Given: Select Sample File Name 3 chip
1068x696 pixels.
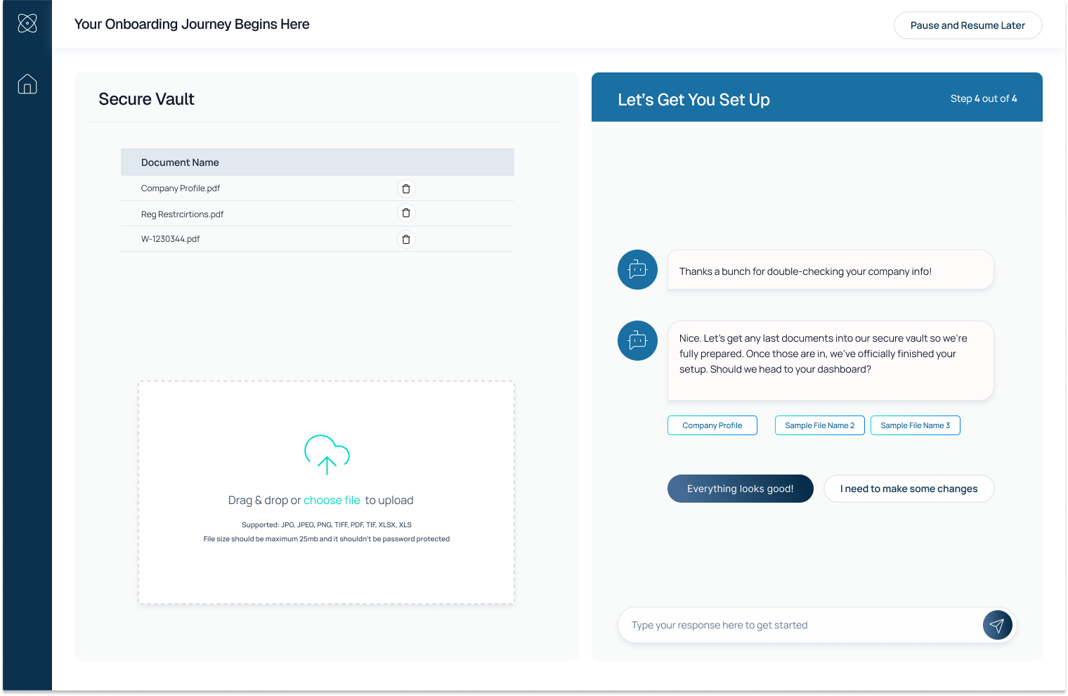Looking at the screenshot, I should pos(915,425).
